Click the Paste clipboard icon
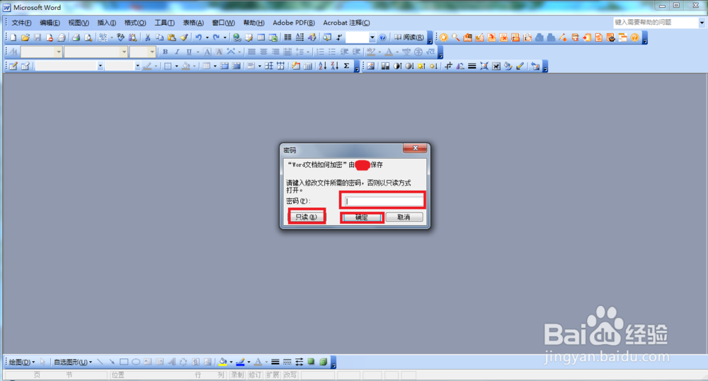 (171, 38)
